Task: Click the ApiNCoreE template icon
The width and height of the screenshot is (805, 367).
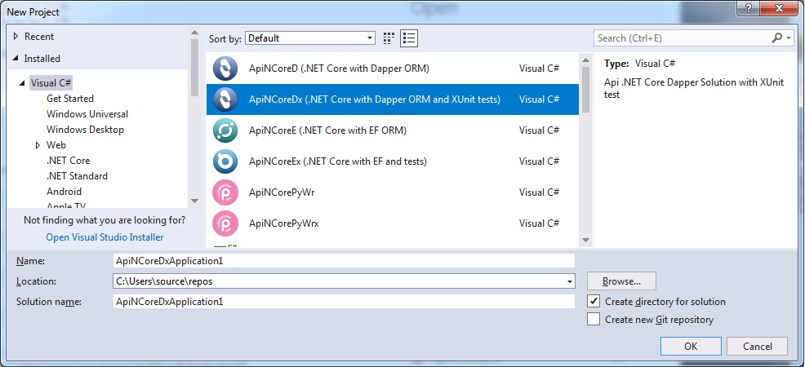Action: pyautogui.click(x=225, y=130)
